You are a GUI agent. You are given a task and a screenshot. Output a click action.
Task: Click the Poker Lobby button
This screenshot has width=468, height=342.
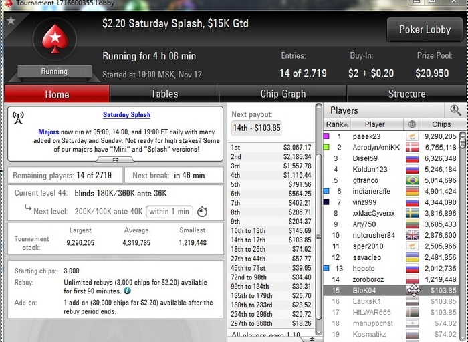point(425,29)
